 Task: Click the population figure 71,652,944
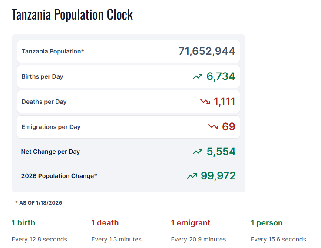pos(207,51)
